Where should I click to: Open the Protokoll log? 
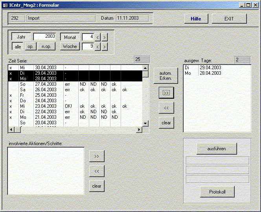pyautogui.click(x=217, y=192)
